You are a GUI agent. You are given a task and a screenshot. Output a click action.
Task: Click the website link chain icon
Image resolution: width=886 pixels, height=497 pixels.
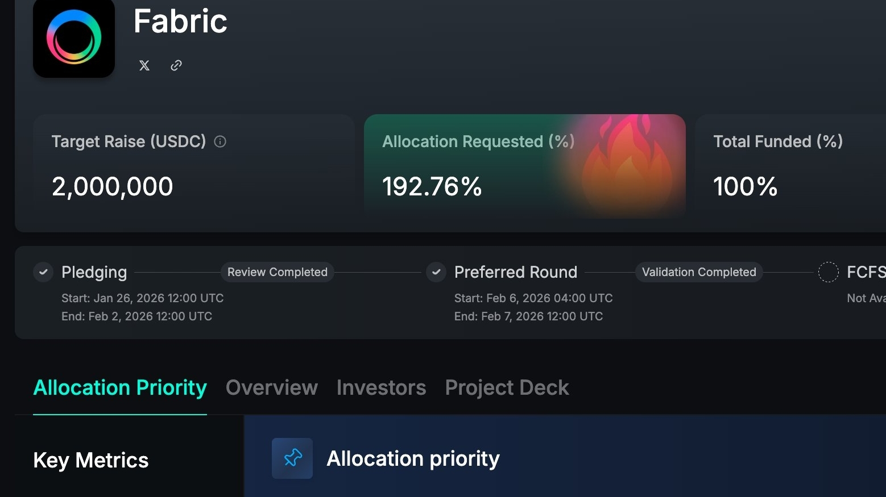tap(176, 65)
